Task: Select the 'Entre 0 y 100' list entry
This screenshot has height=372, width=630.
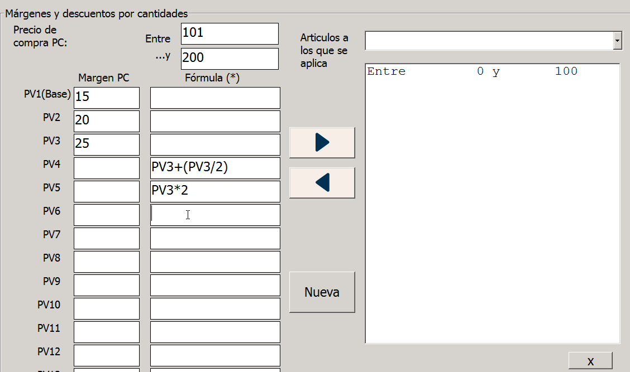Action: (x=472, y=71)
